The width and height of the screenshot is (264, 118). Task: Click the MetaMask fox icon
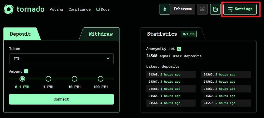(202, 9)
